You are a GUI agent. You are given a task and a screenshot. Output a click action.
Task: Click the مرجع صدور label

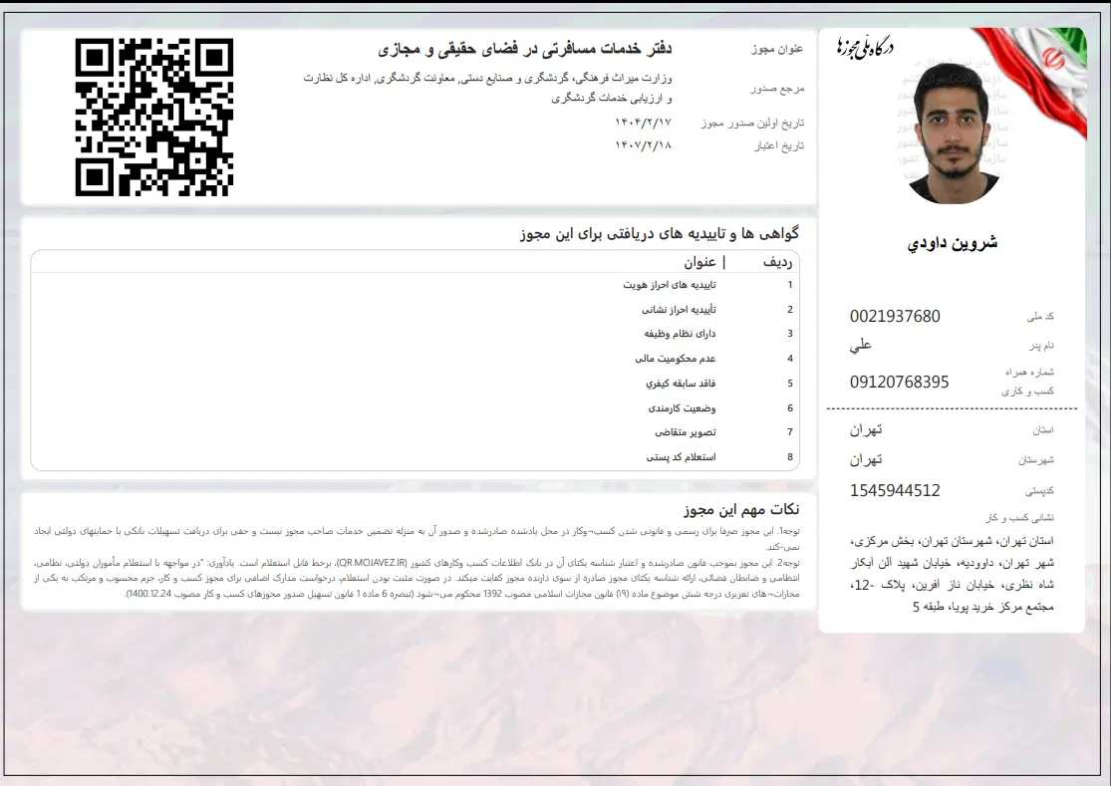(777, 89)
